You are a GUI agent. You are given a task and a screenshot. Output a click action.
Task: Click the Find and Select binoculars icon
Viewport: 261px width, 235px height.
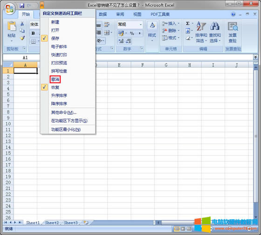tap(215, 26)
